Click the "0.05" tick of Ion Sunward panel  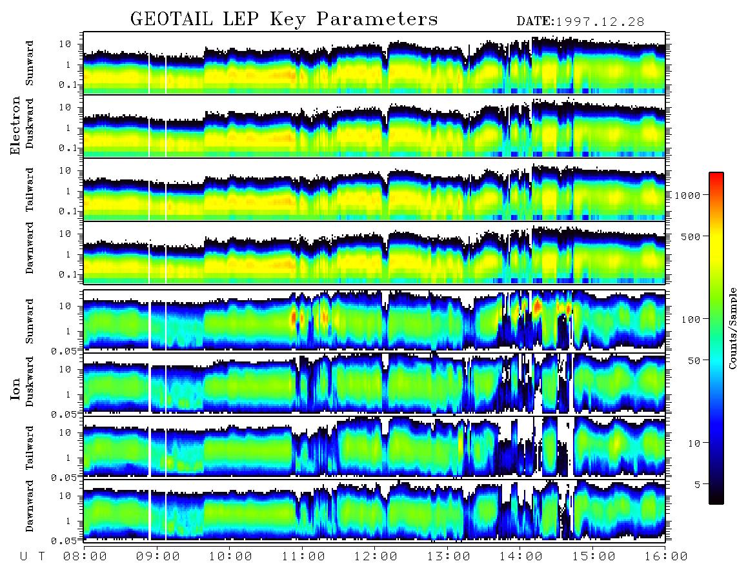[x=65, y=350]
